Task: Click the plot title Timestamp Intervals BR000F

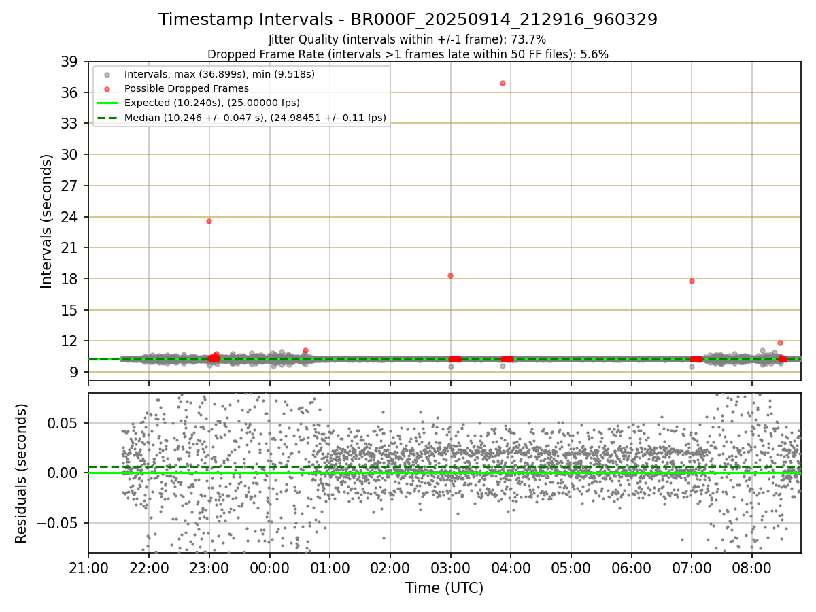Action: click(408, 20)
